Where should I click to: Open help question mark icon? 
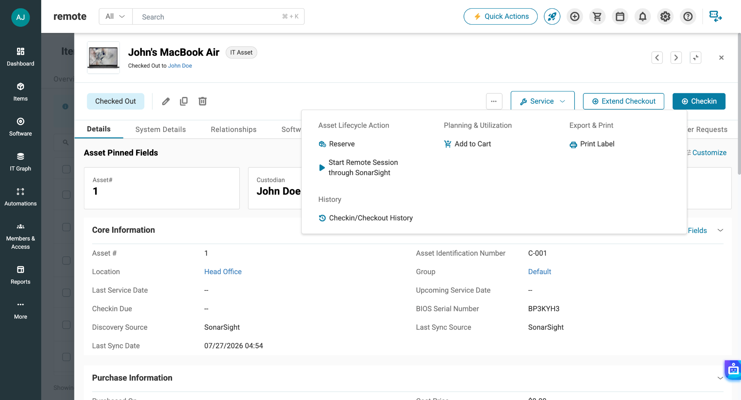(688, 17)
